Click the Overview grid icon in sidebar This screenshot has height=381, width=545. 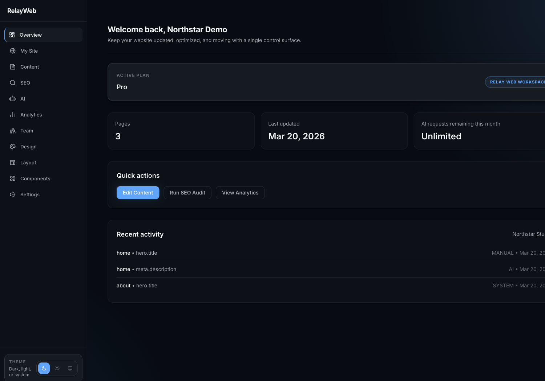(12, 35)
